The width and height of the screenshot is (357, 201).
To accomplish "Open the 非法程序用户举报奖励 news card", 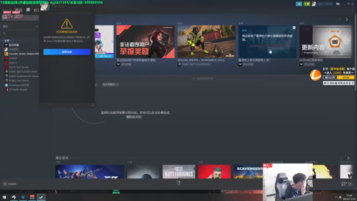I will click(x=145, y=42).
